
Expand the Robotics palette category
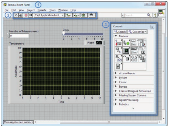click(116, 104)
